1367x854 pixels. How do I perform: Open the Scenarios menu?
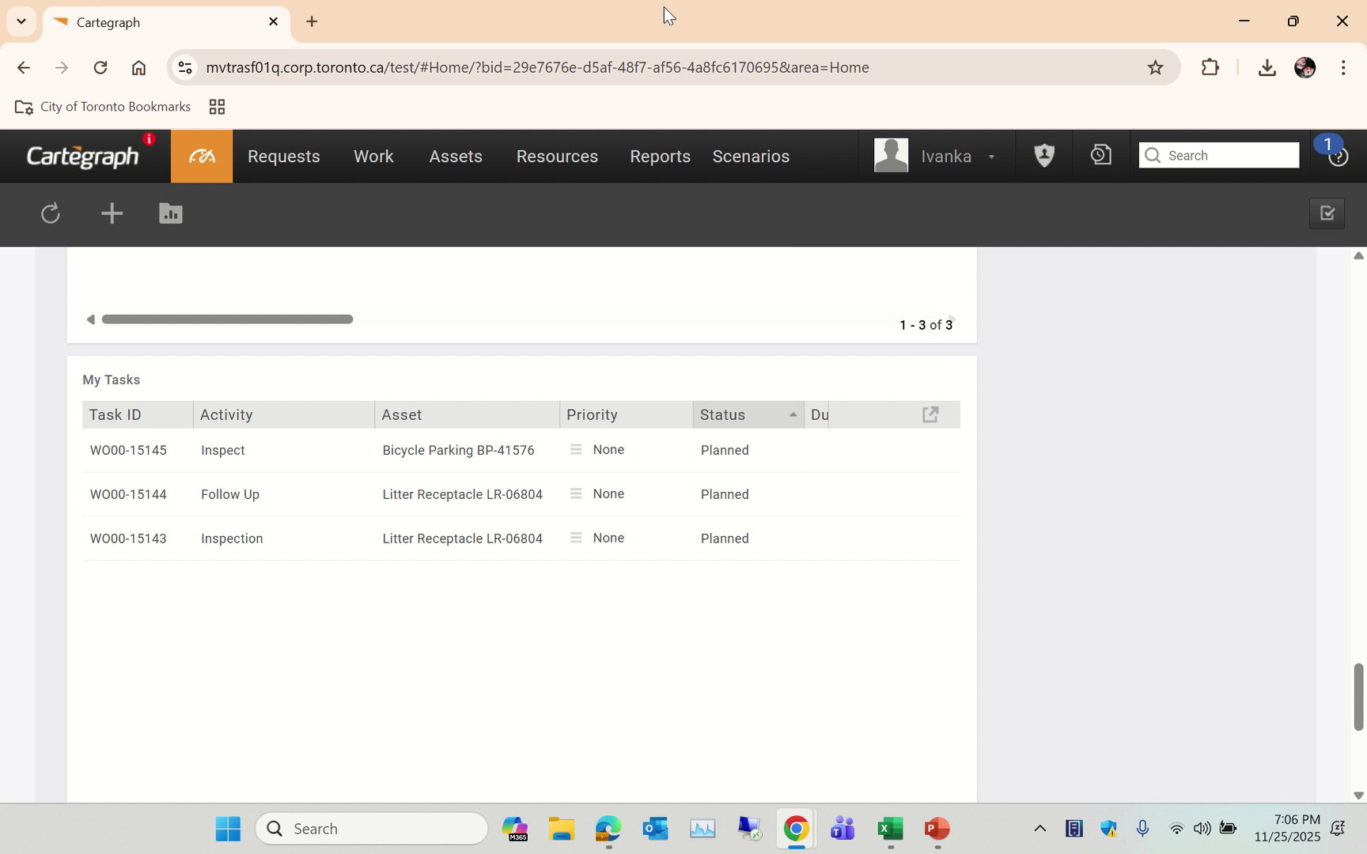click(x=750, y=156)
